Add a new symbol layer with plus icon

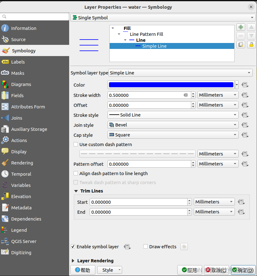click(241, 27)
